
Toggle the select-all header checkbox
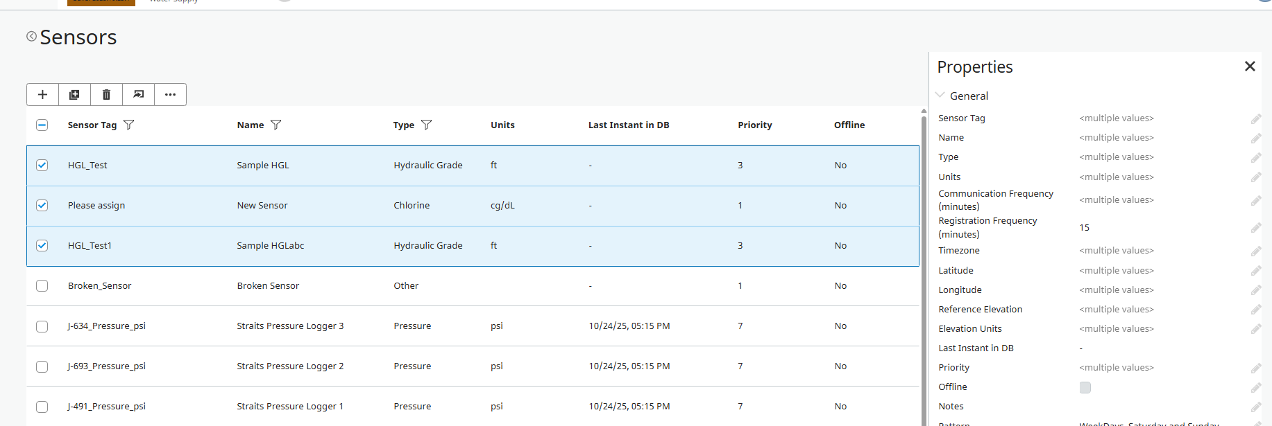[42, 125]
